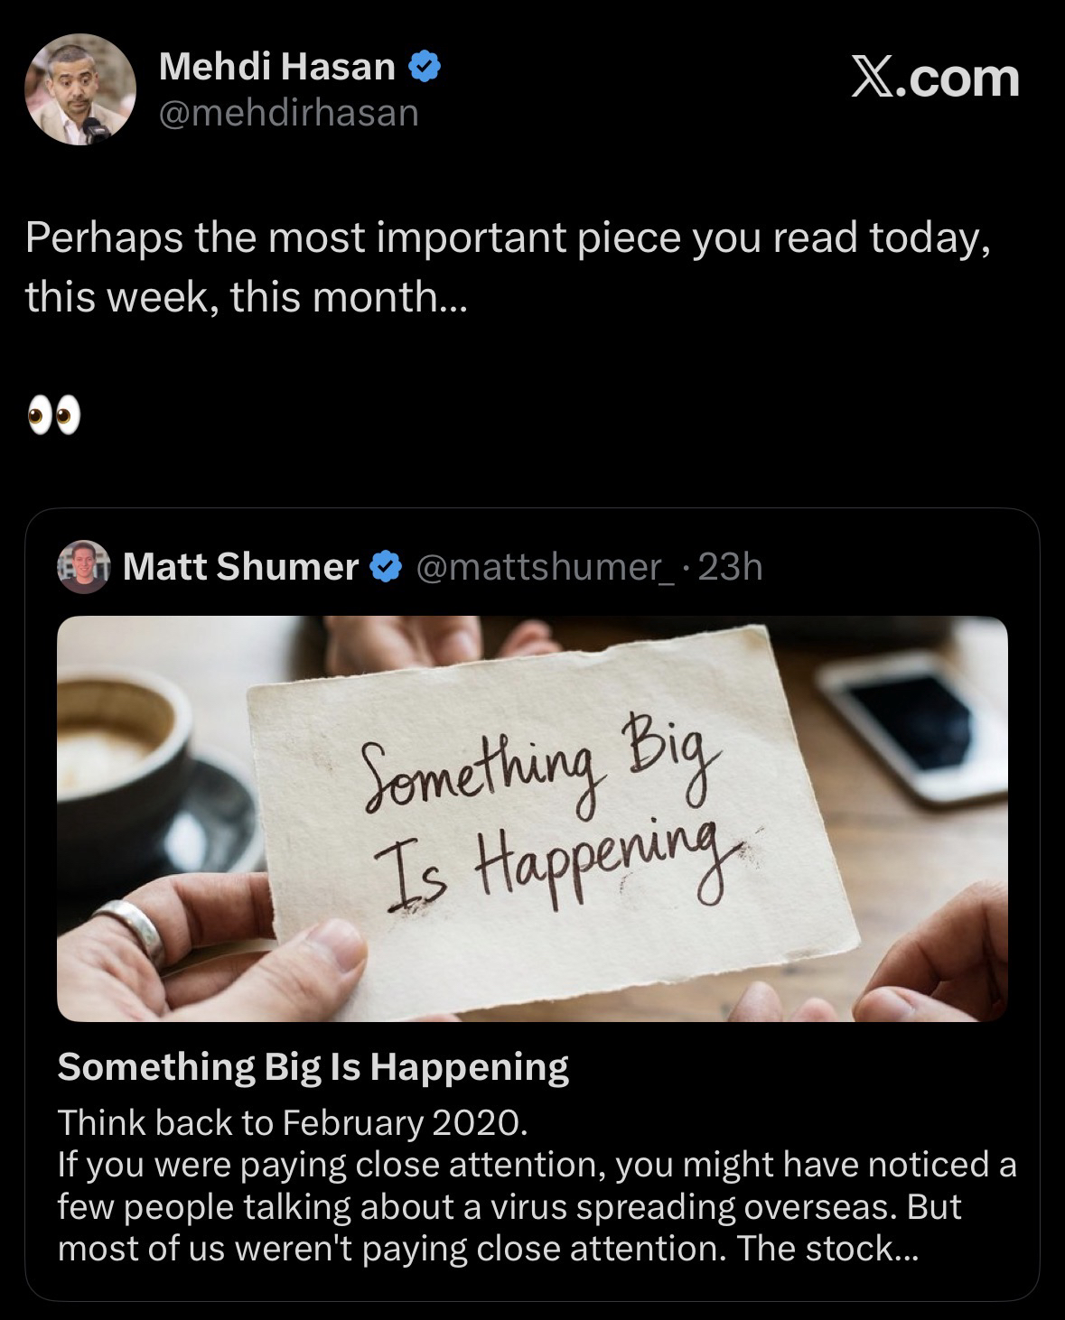
Task: Click the "Think back to February 2020." line
Action: coord(291,1122)
